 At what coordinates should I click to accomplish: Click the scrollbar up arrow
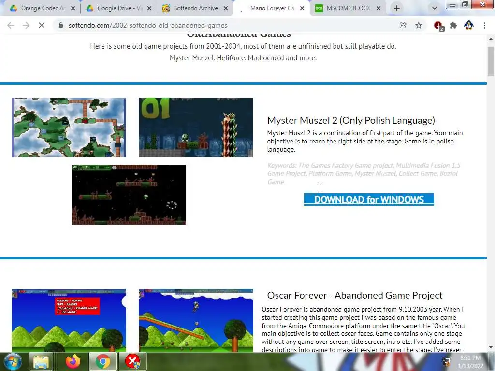point(491,39)
